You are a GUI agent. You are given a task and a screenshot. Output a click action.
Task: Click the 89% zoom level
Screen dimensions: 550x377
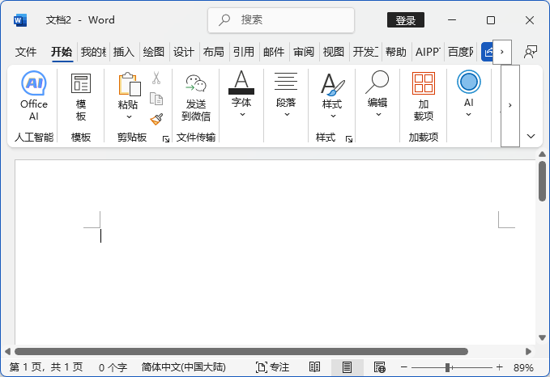[x=523, y=367]
